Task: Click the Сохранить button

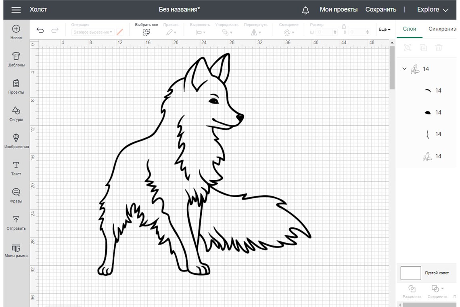Action: point(381,9)
